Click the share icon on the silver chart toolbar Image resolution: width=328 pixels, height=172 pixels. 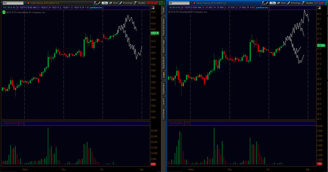tap(263, 3)
